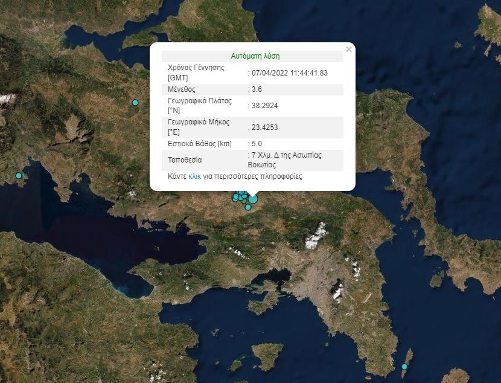The image size is (501, 383).
Task: Click the 'Μέγεθος' row label
Action: [182, 89]
